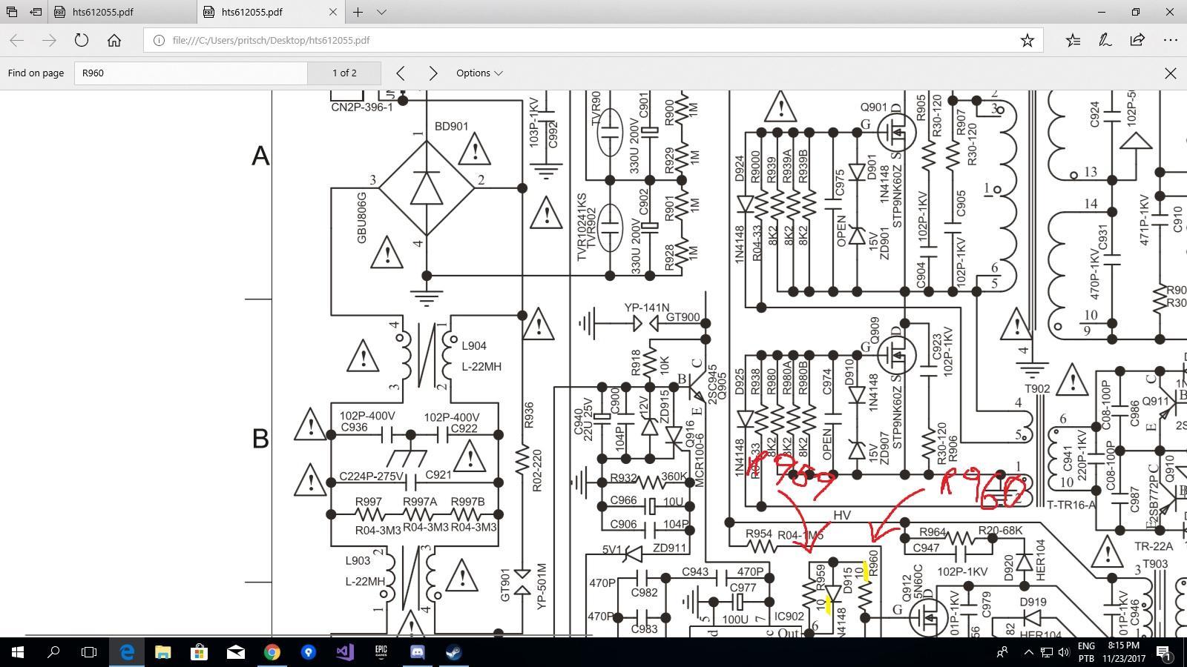Click the YP-141N component label

646,308
